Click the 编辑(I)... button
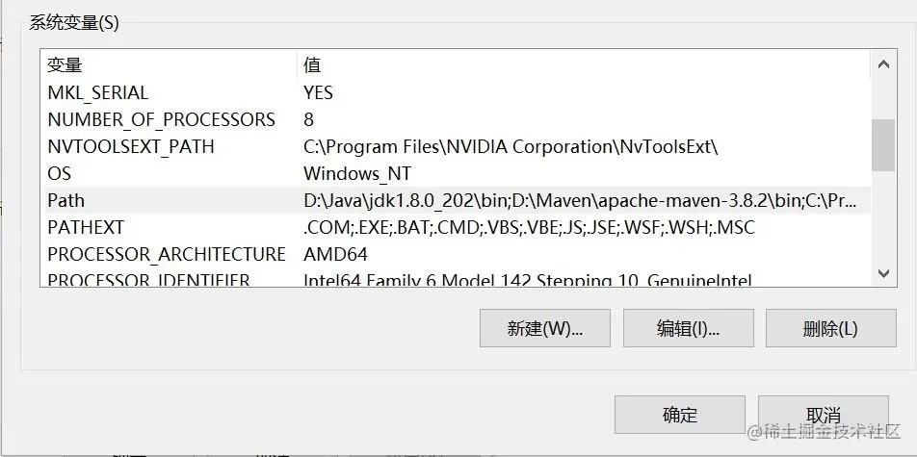The image size is (917, 457). 689,328
